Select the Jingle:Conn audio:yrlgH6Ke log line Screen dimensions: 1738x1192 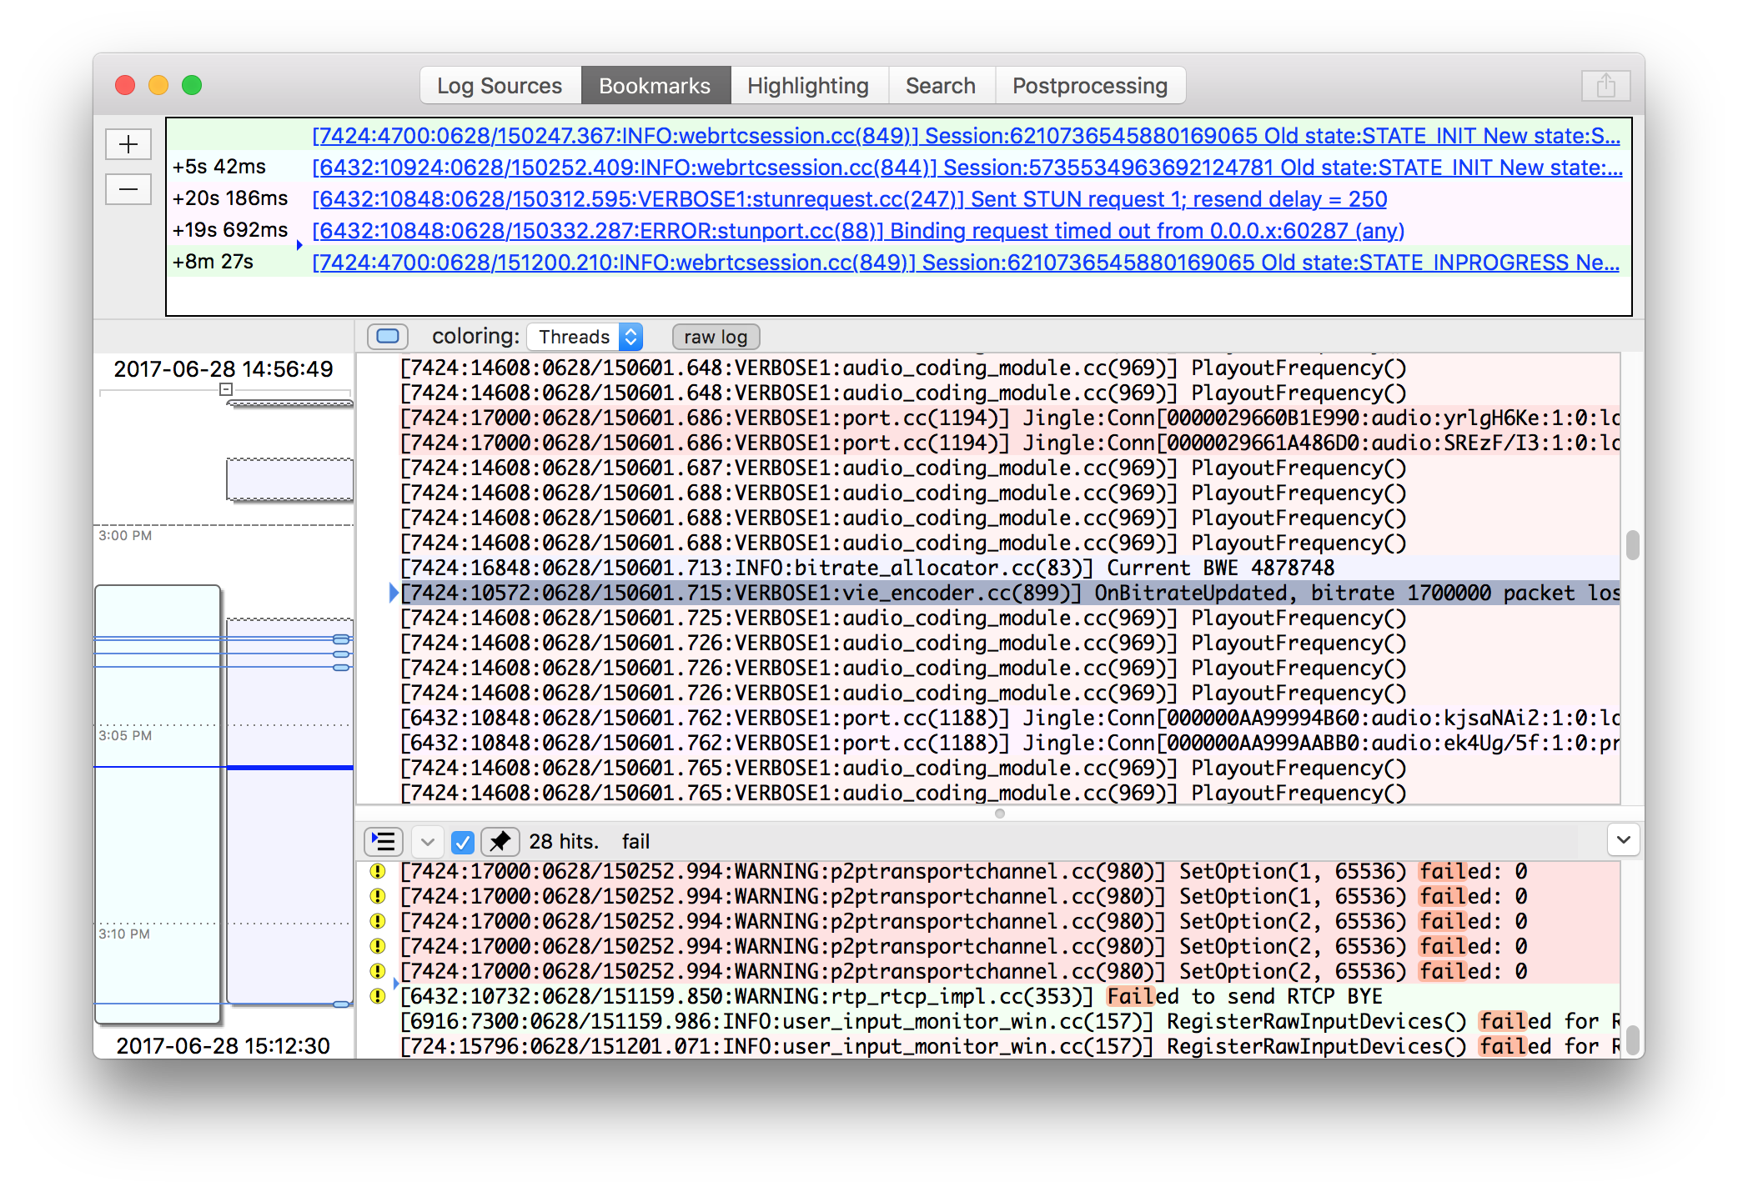tap(1010, 418)
